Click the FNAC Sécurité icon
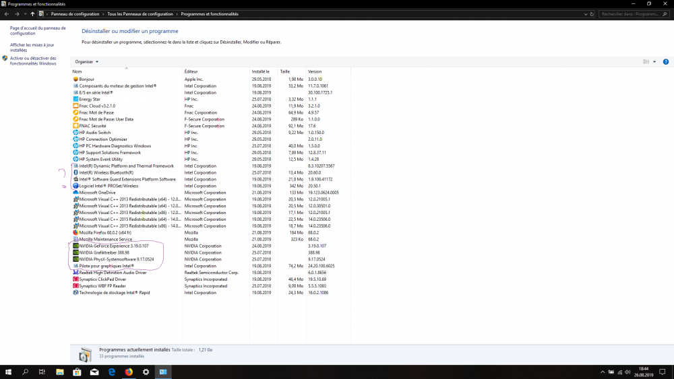Screen dimensions: 674x379 [75, 126]
